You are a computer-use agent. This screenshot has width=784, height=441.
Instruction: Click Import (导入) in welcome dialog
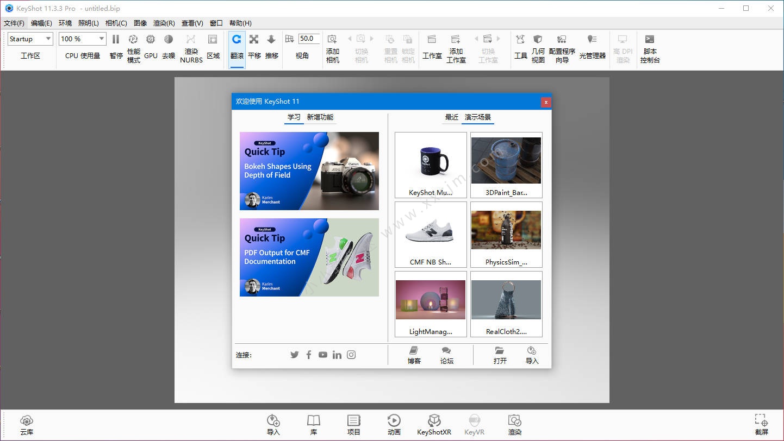[532, 355]
